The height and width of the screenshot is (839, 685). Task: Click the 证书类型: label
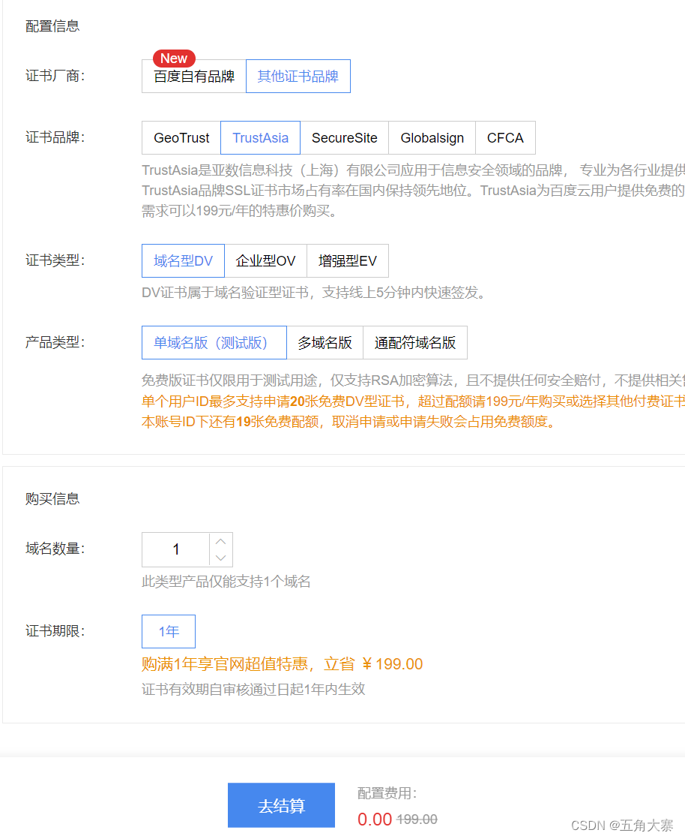(55, 260)
